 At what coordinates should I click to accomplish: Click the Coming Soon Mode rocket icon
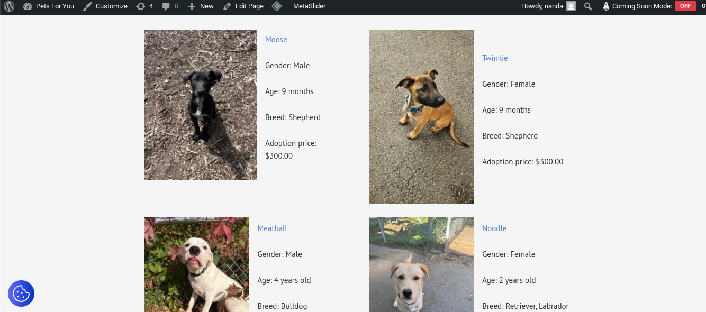606,6
